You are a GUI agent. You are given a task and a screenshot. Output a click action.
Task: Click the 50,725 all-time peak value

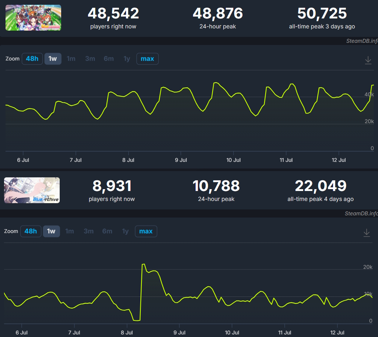[x=322, y=13]
